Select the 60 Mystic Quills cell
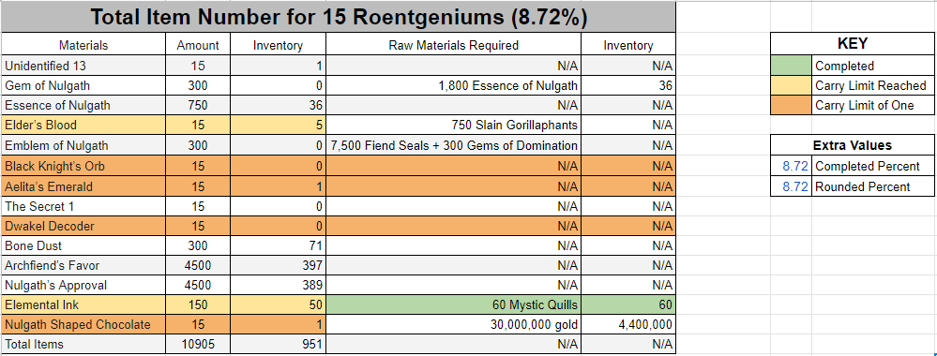 [x=454, y=305]
